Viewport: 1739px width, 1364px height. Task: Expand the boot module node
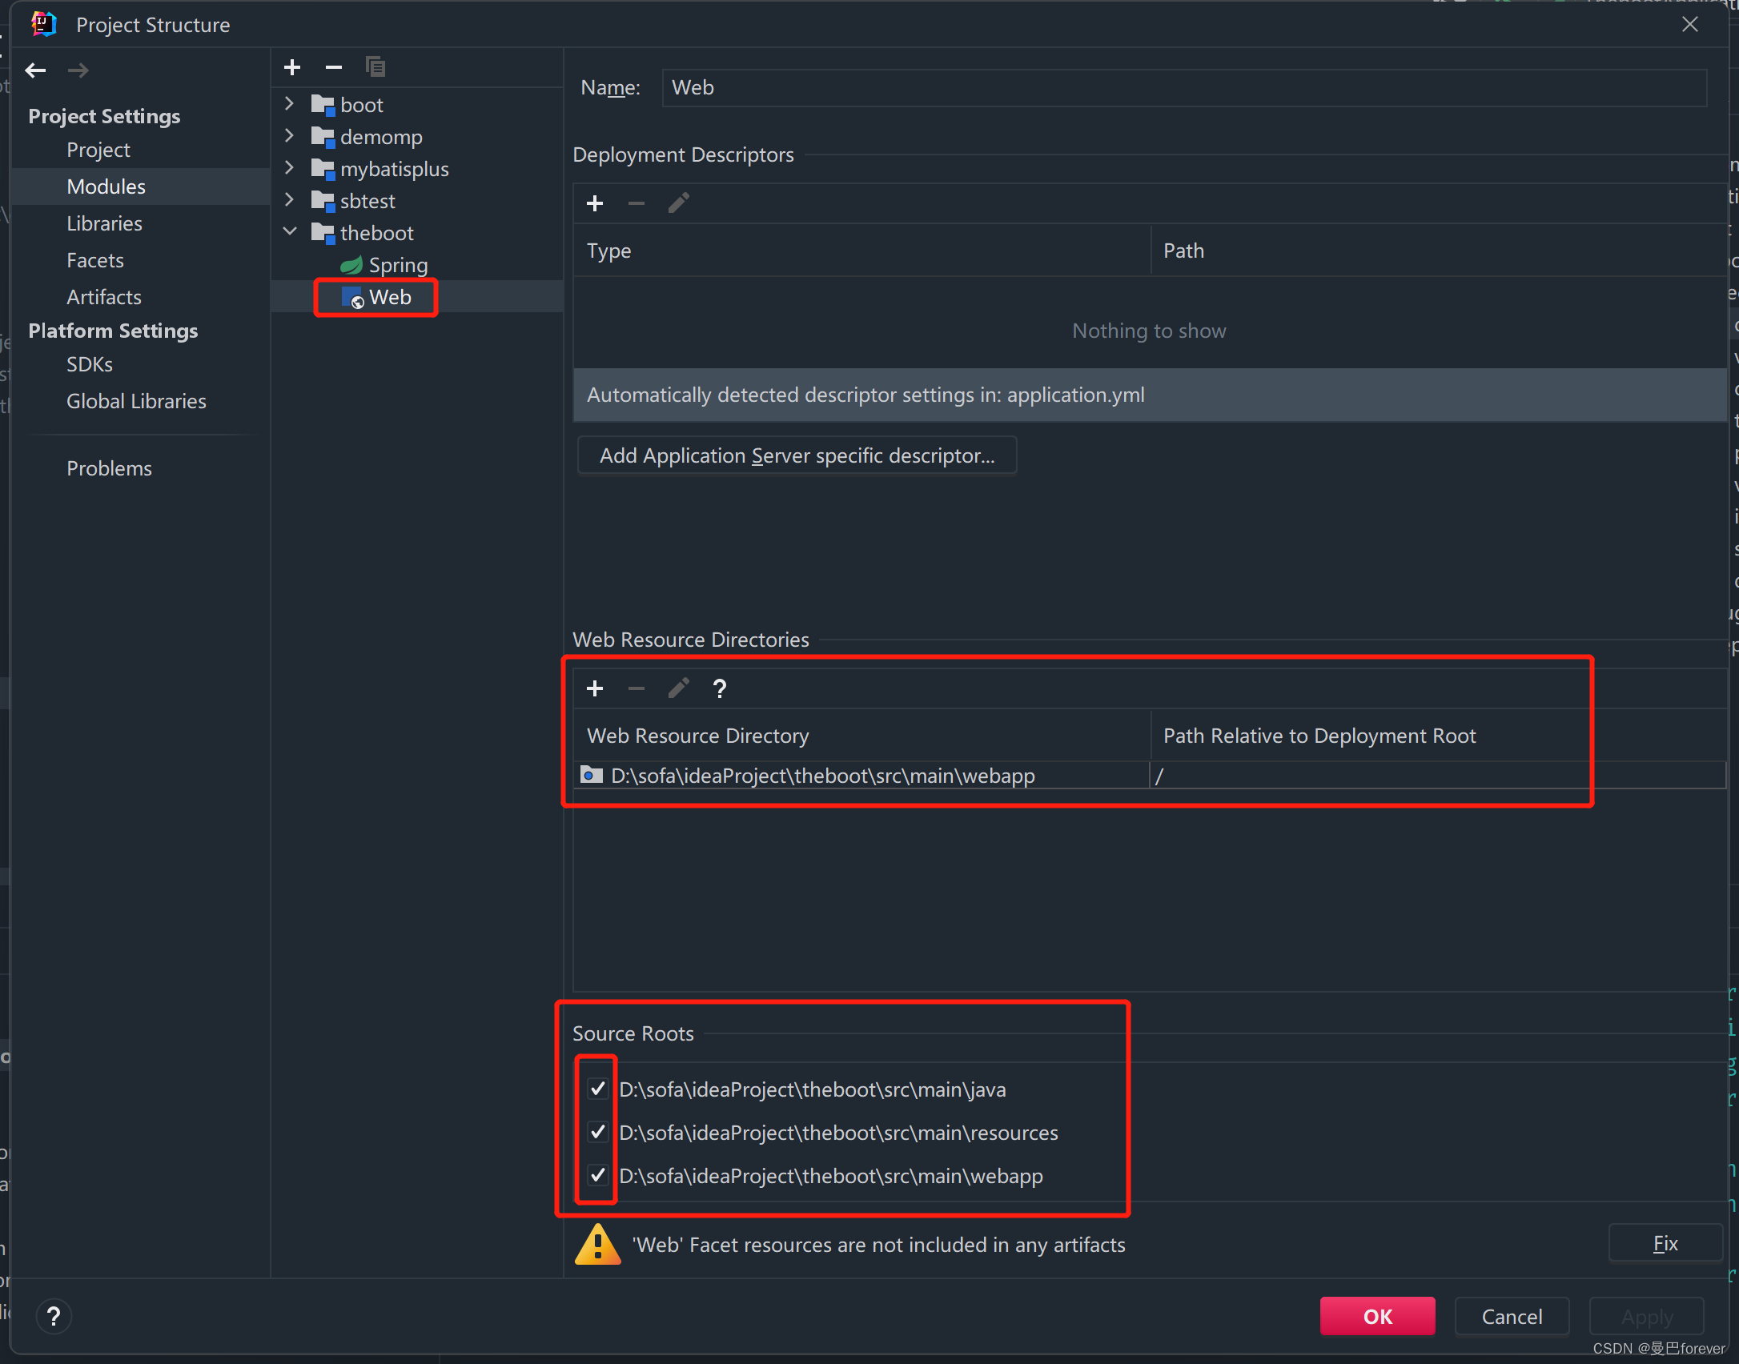click(x=290, y=104)
